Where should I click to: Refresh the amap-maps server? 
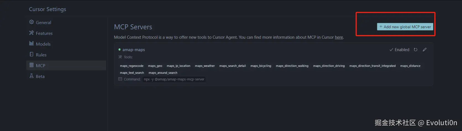[415, 50]
